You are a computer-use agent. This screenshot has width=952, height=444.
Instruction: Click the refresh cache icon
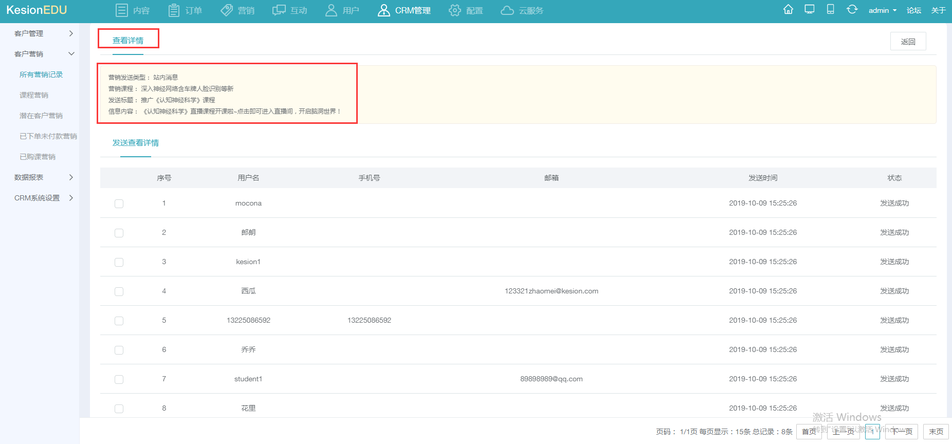(852, 9)
